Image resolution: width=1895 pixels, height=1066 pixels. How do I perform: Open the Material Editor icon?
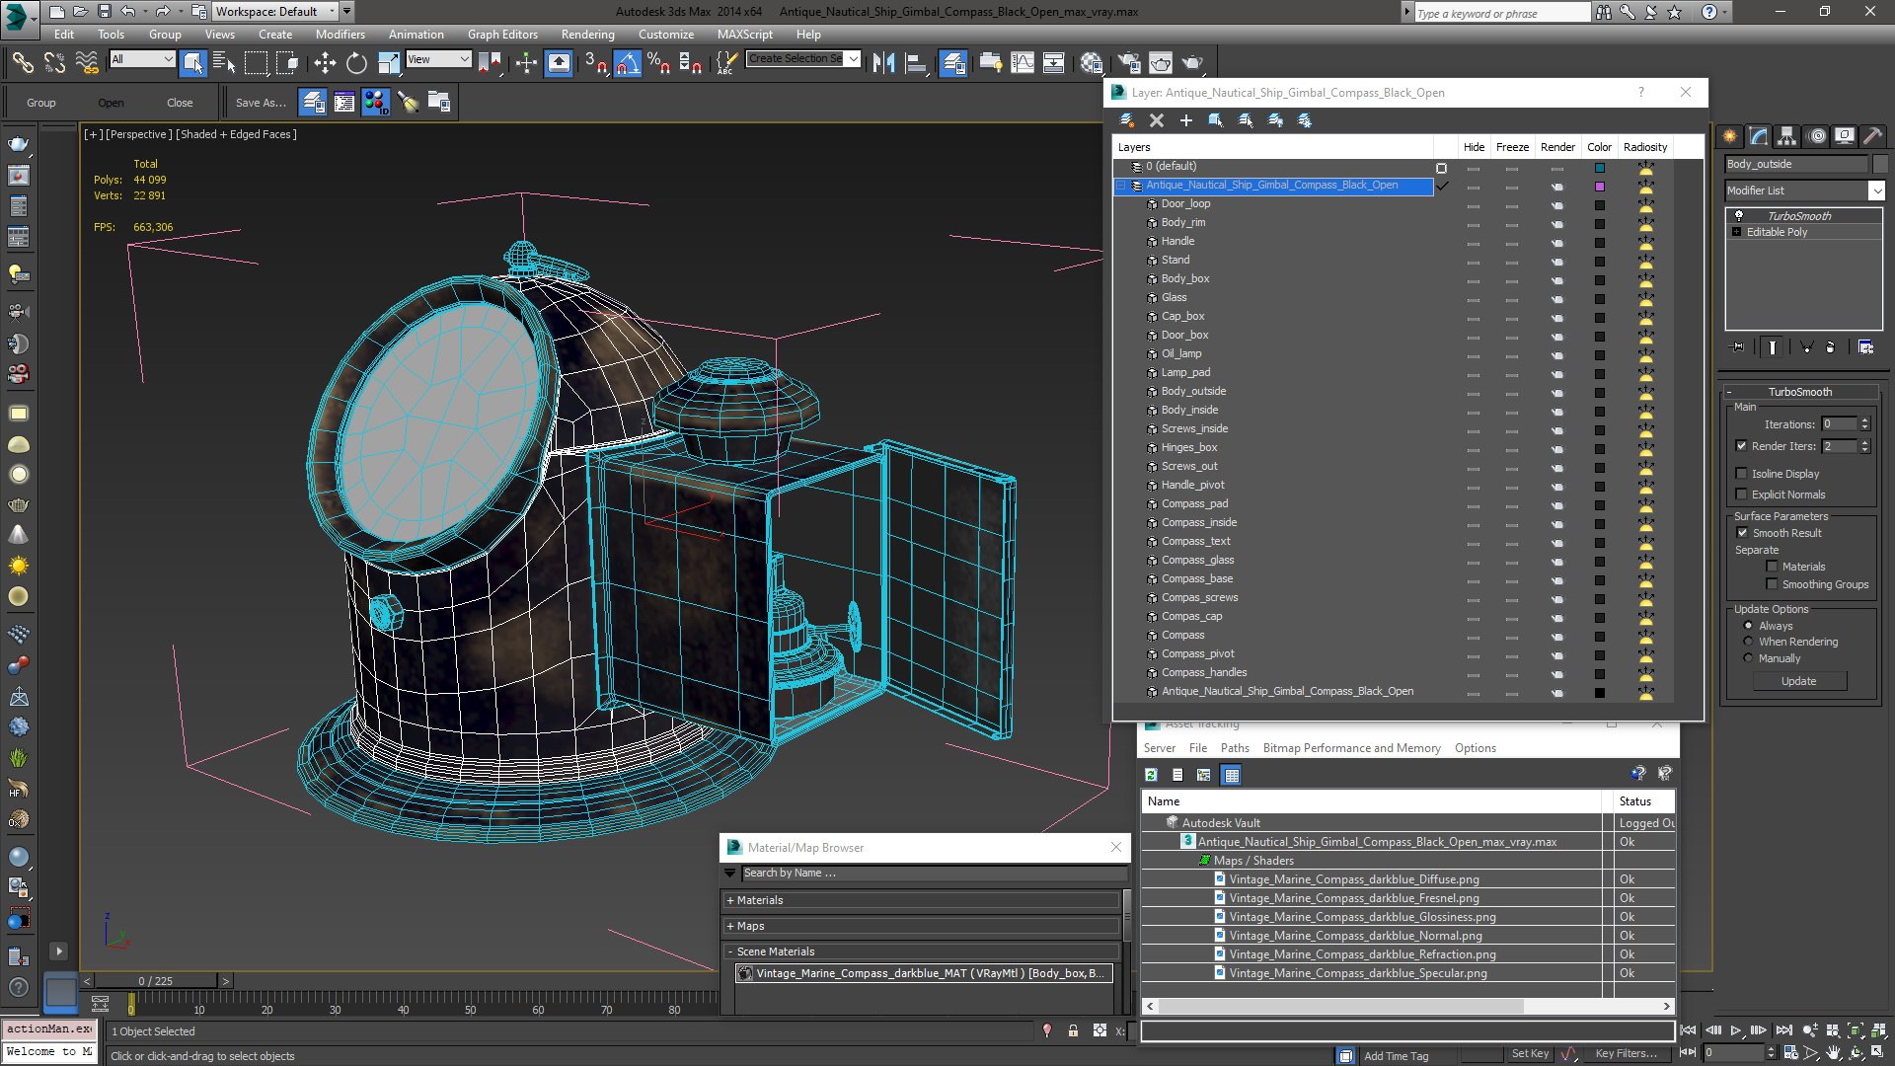point(1092,63)
